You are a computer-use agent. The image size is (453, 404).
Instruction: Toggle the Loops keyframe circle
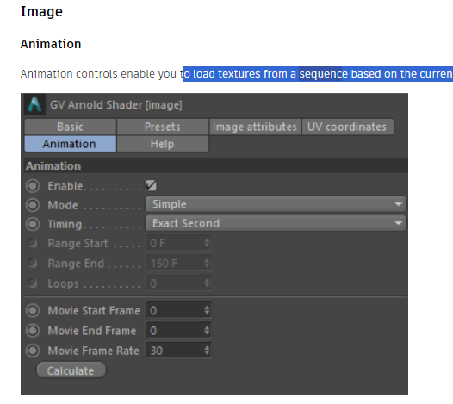click(x=33, y=283)
